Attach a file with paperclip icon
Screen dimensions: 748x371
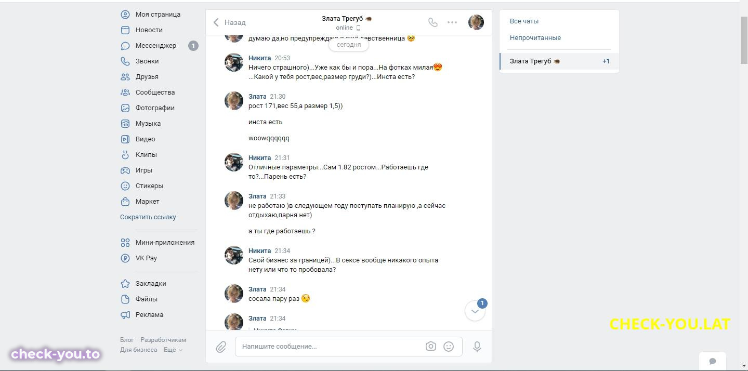point(221,347)
